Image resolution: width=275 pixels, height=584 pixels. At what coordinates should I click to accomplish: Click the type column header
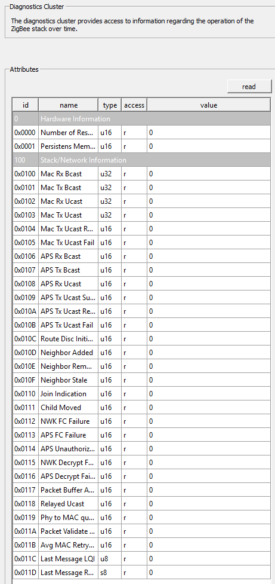(x=110, y=105)
